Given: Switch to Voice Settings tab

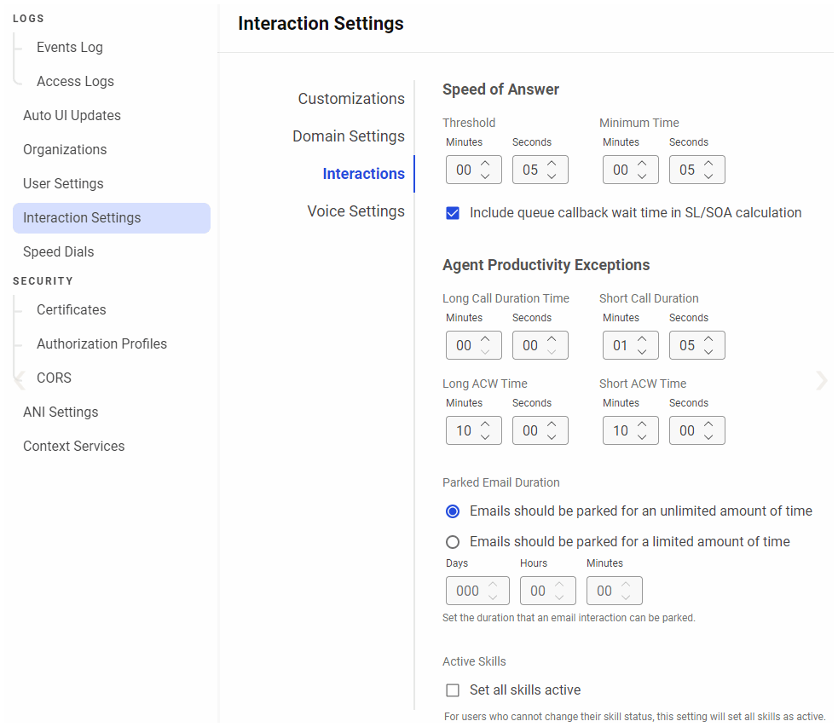Looking at the screenshot, I should click(356, 211).
